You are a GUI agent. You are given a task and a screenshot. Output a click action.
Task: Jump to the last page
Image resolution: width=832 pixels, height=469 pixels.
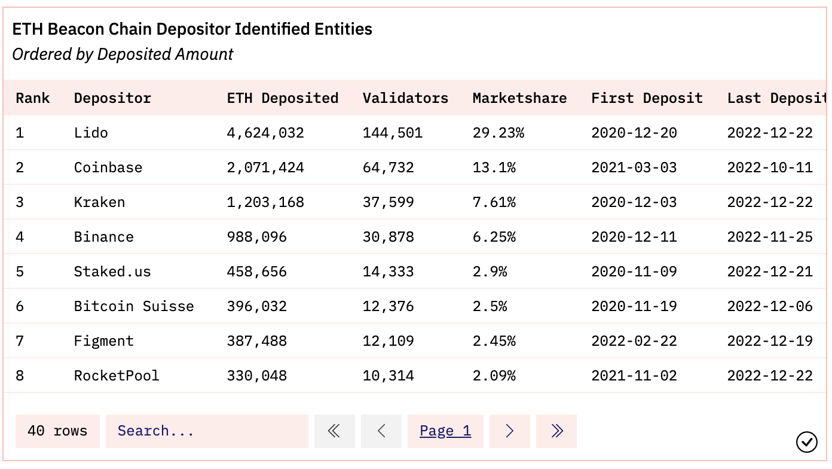click(556, 431)
